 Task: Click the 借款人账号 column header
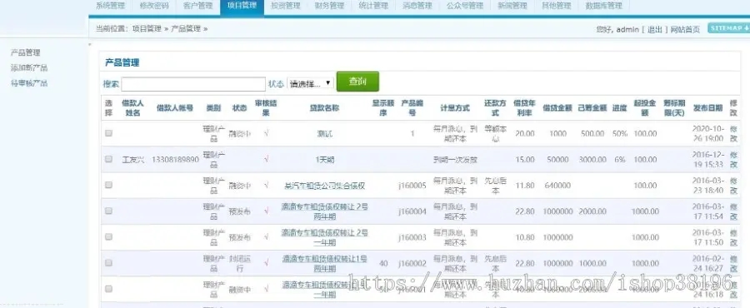point(175,108)
